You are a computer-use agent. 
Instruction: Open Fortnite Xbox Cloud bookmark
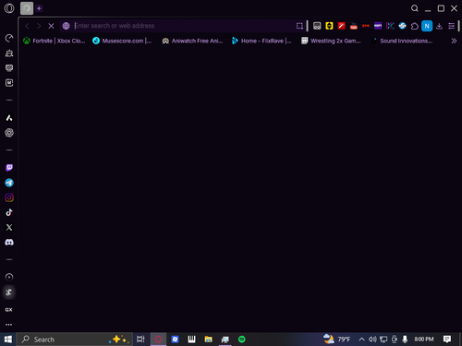[55, 41]
